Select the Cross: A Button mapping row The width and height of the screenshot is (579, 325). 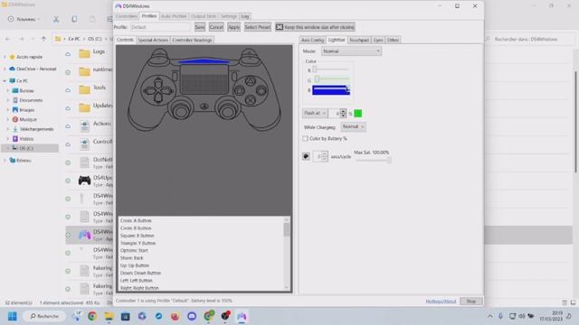(x=136, y=220)
